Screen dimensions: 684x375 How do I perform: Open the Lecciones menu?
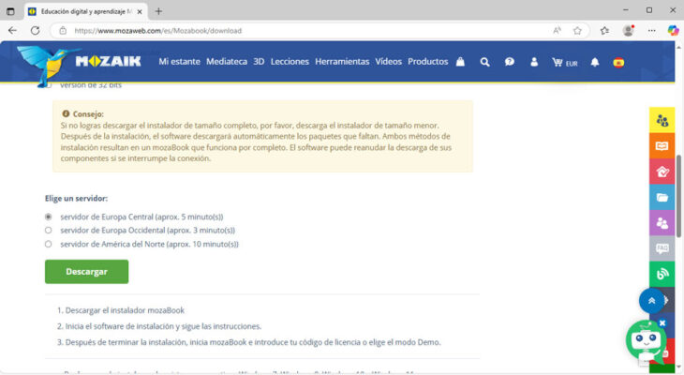tap(290, 62)
